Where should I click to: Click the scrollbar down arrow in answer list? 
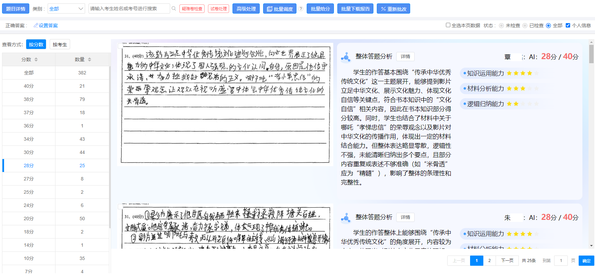click(x=591, y=246)
